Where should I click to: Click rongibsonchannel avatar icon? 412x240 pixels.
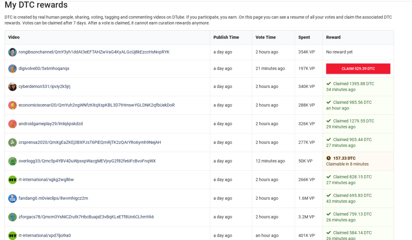(12, 52)
